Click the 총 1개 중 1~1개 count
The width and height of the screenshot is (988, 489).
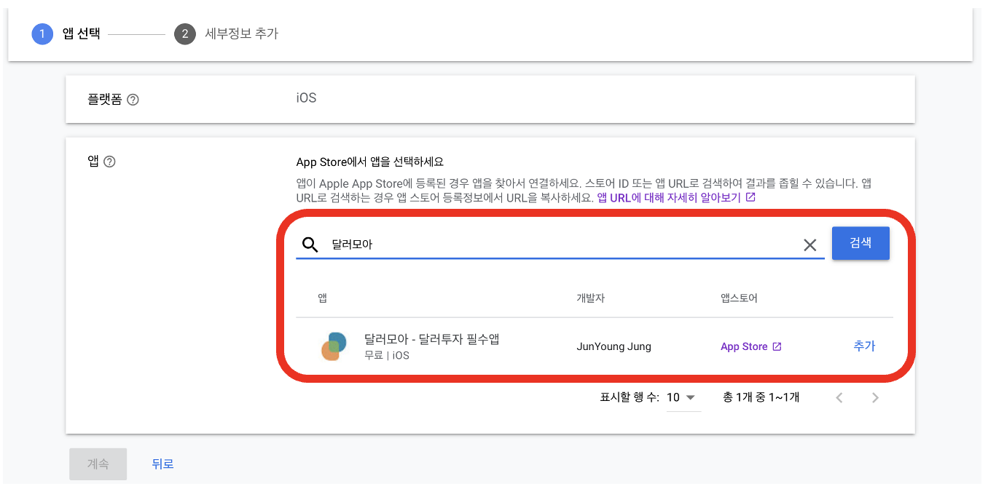(x=761, y=397)
